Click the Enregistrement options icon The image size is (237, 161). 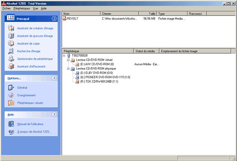click(x=11, y=95)
